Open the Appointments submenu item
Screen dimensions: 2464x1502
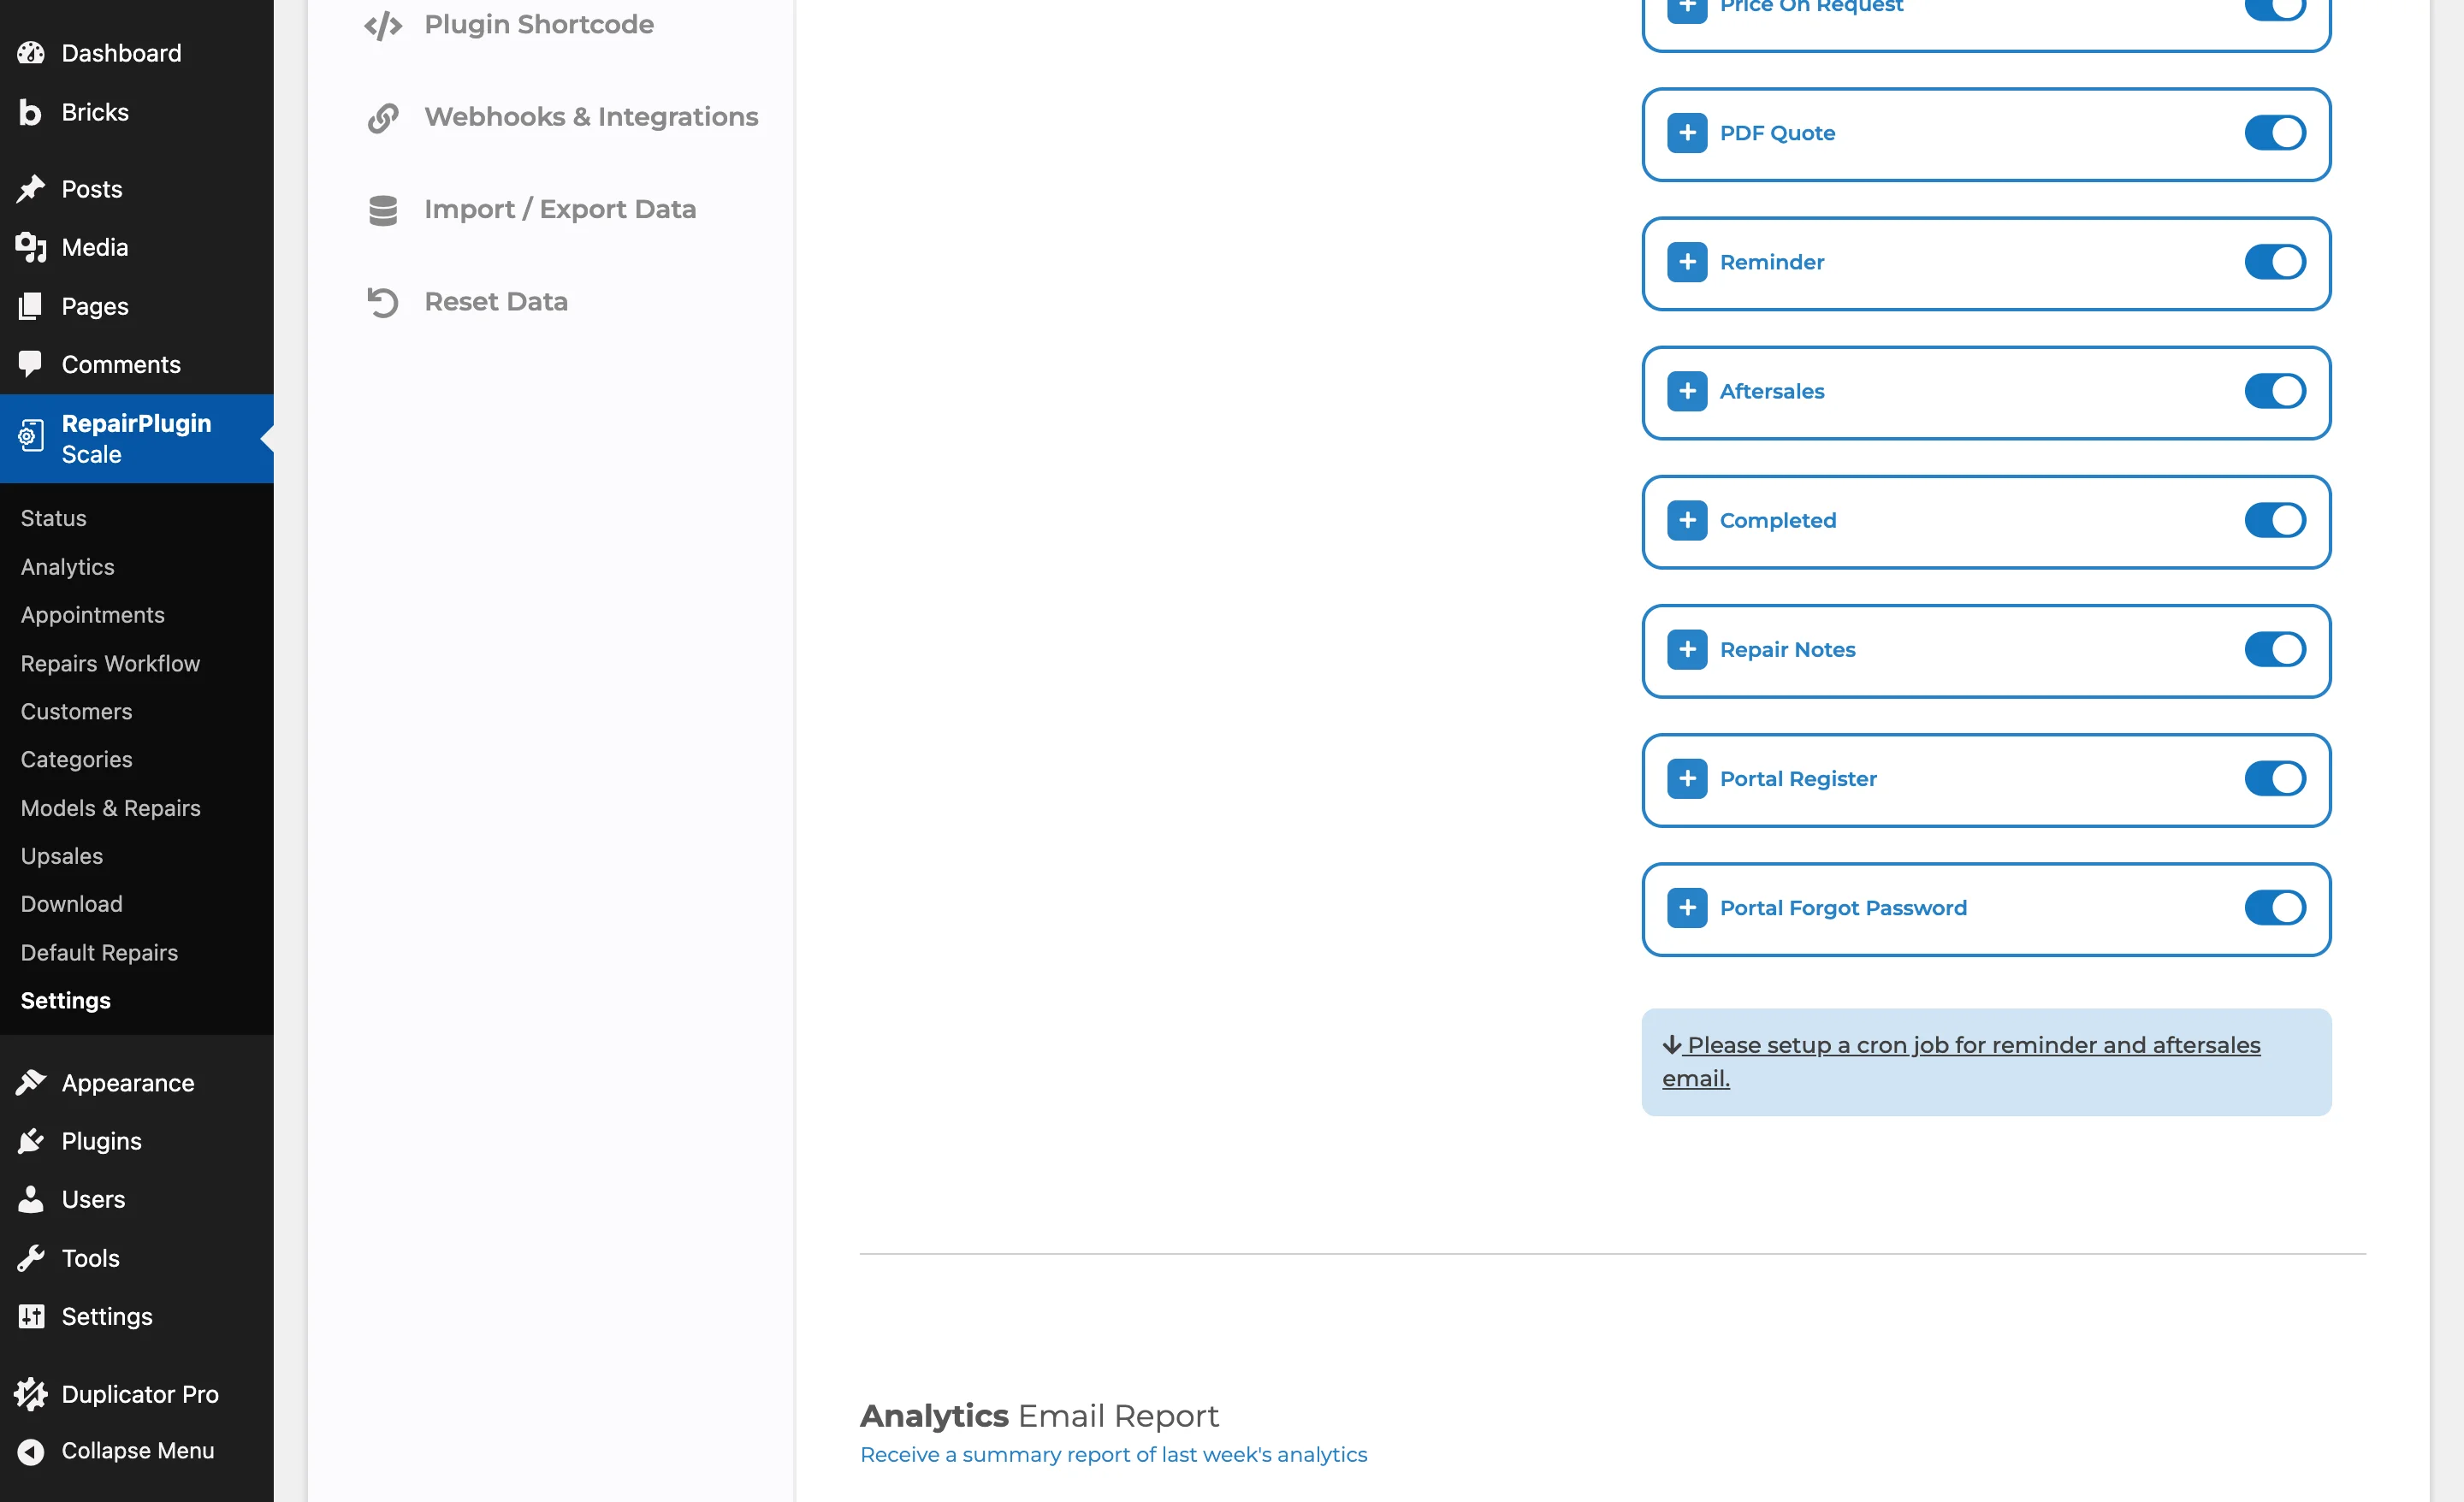(93, 615)
